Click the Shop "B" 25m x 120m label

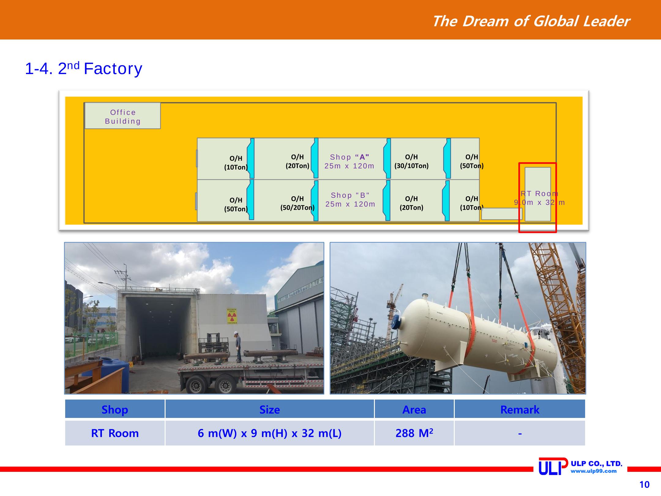click(350, 200)
